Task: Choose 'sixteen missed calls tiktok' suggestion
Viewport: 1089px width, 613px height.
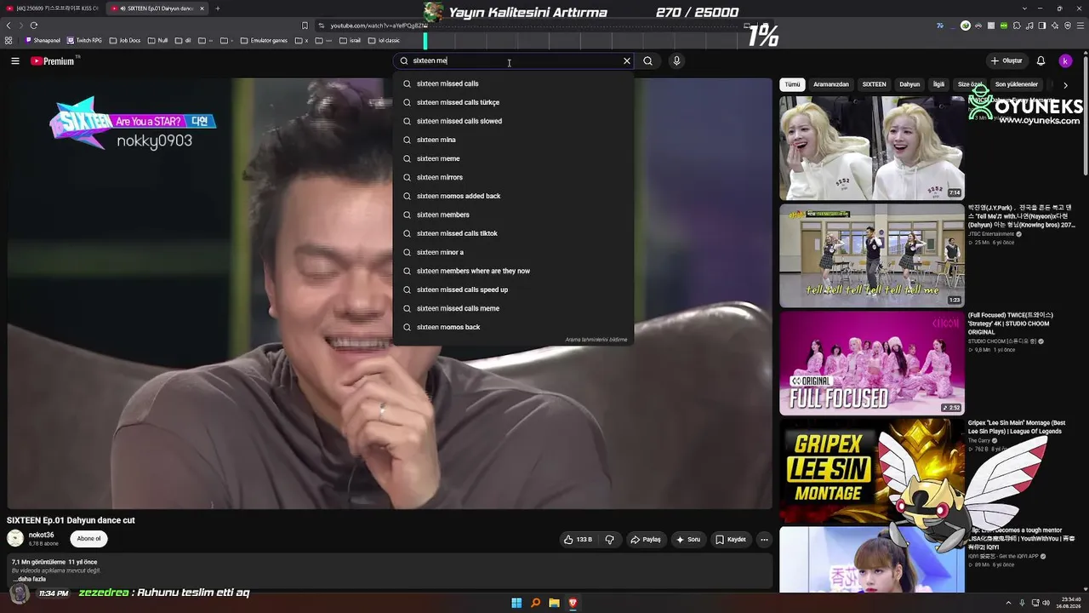Action: tap(513, 233)
